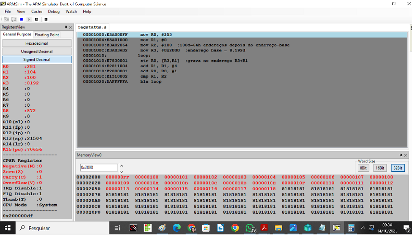
Task: Show hidden system tray icons
Action: [x=363, y=228]
